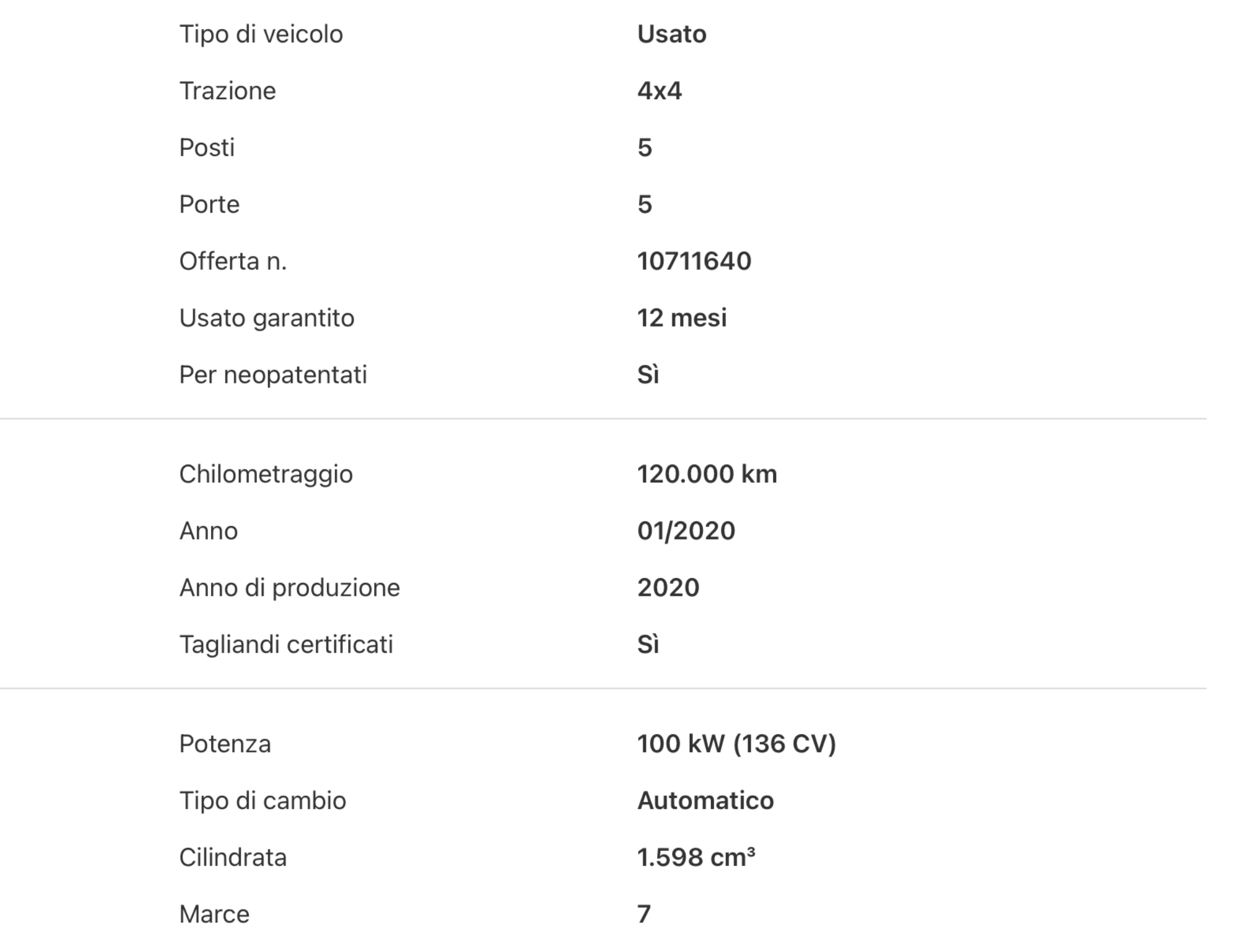Click the '12 mesi' warranty value
The image size is (1238, 929).
pos(682,318)
